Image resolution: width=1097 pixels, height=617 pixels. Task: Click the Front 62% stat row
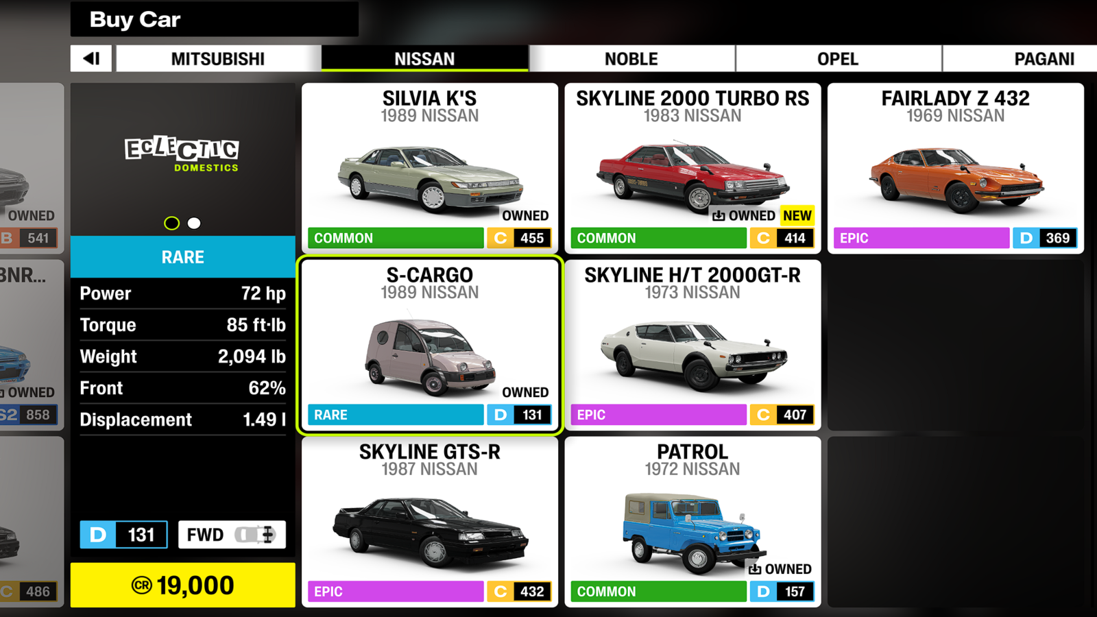pos(182,388)
